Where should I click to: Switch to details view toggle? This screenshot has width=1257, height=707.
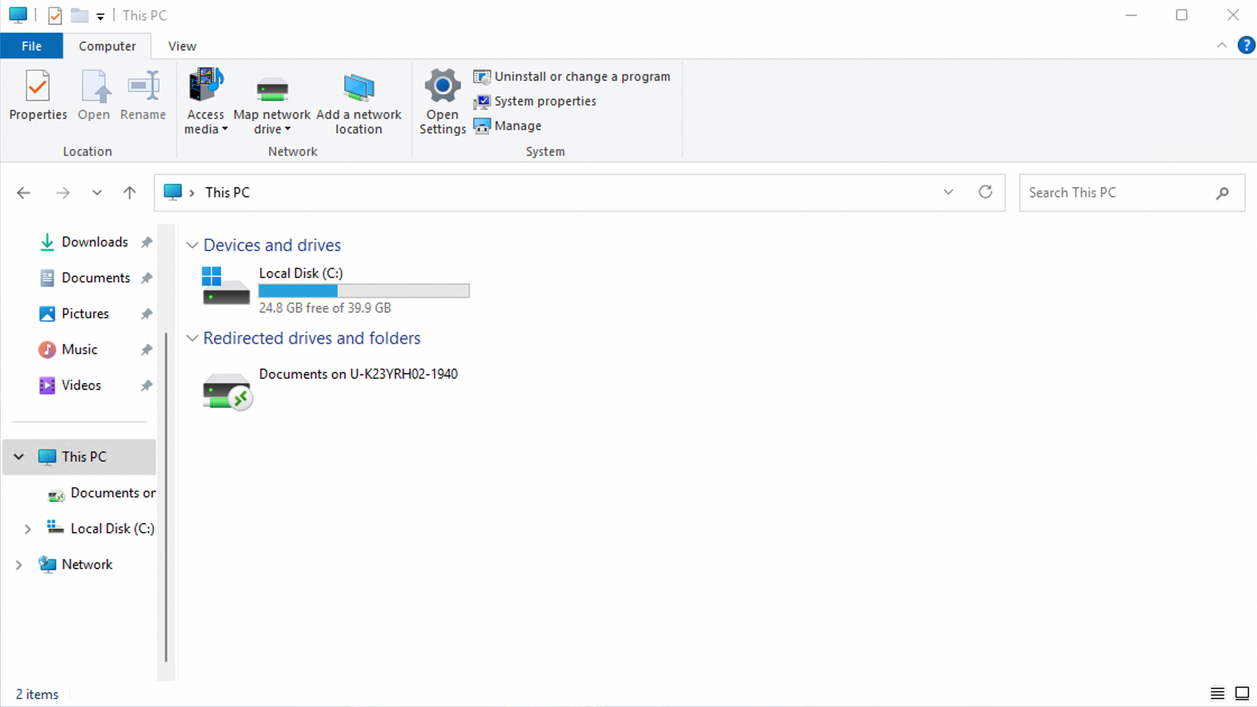(x=1217, y=694)
